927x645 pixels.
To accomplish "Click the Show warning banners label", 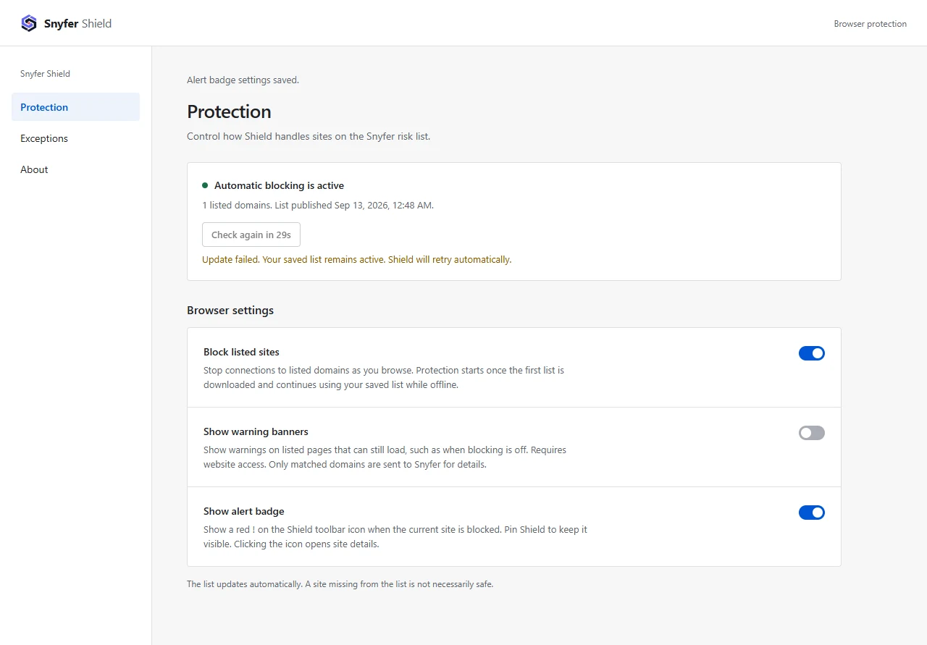I will pos(256,431).
